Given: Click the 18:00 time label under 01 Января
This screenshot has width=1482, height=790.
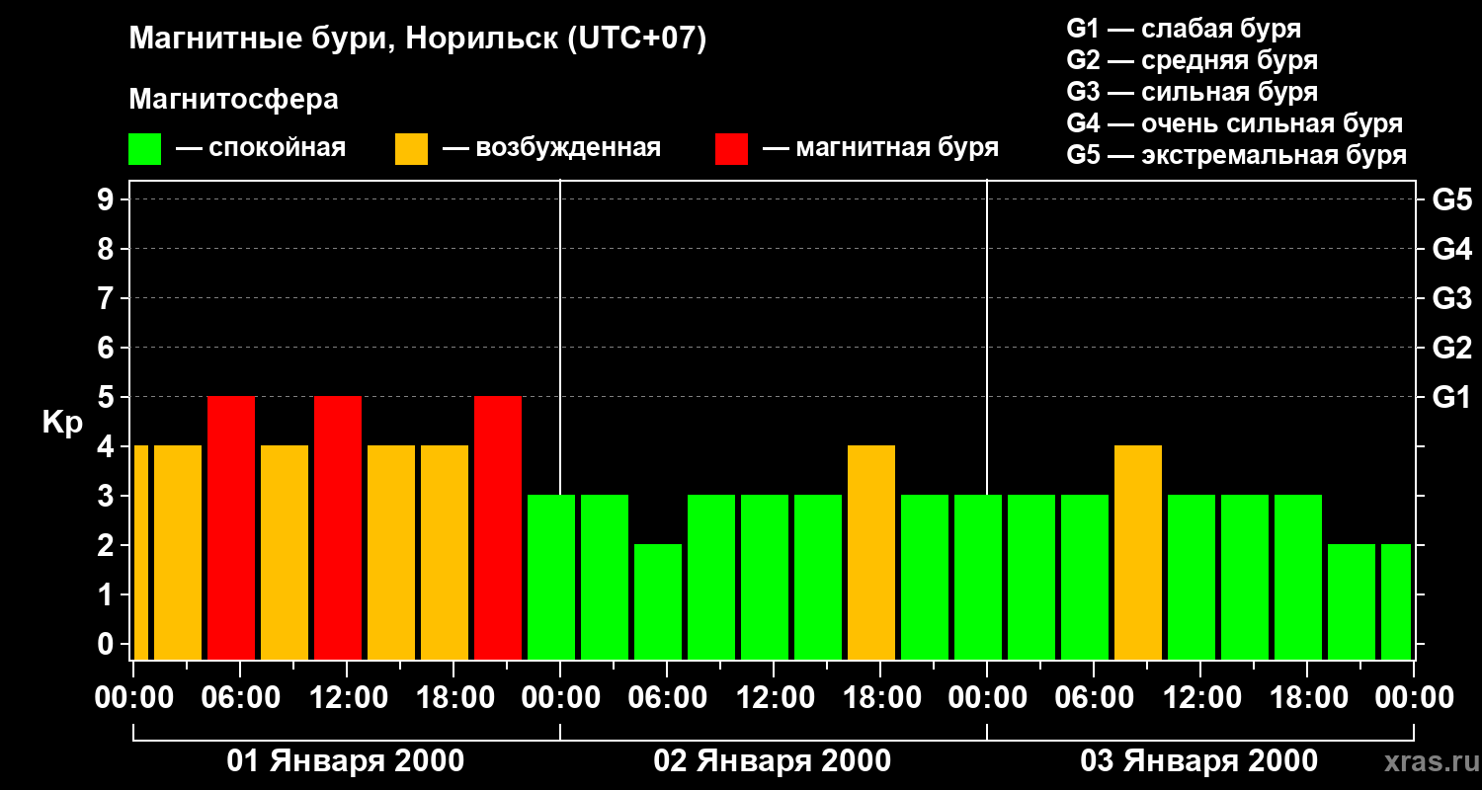Looking at the screenshot, I should pyautogui.click(x=453, y=698).
